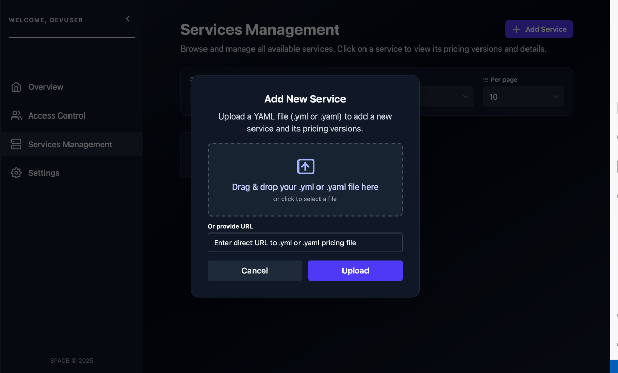Click the upload arrow icon in drop zone
618x373 pixels.
(305, 167)
